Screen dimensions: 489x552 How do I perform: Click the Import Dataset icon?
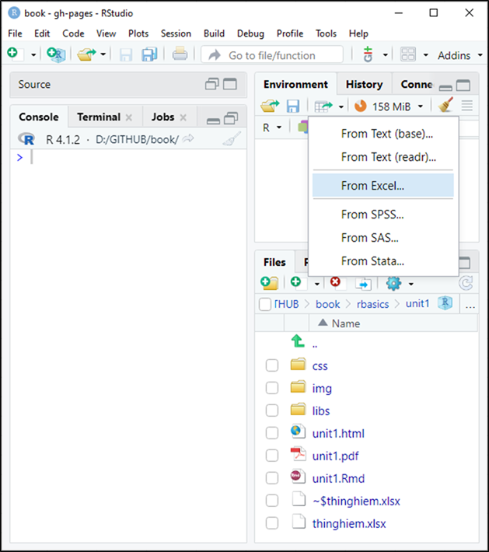[x=323, y=106]
